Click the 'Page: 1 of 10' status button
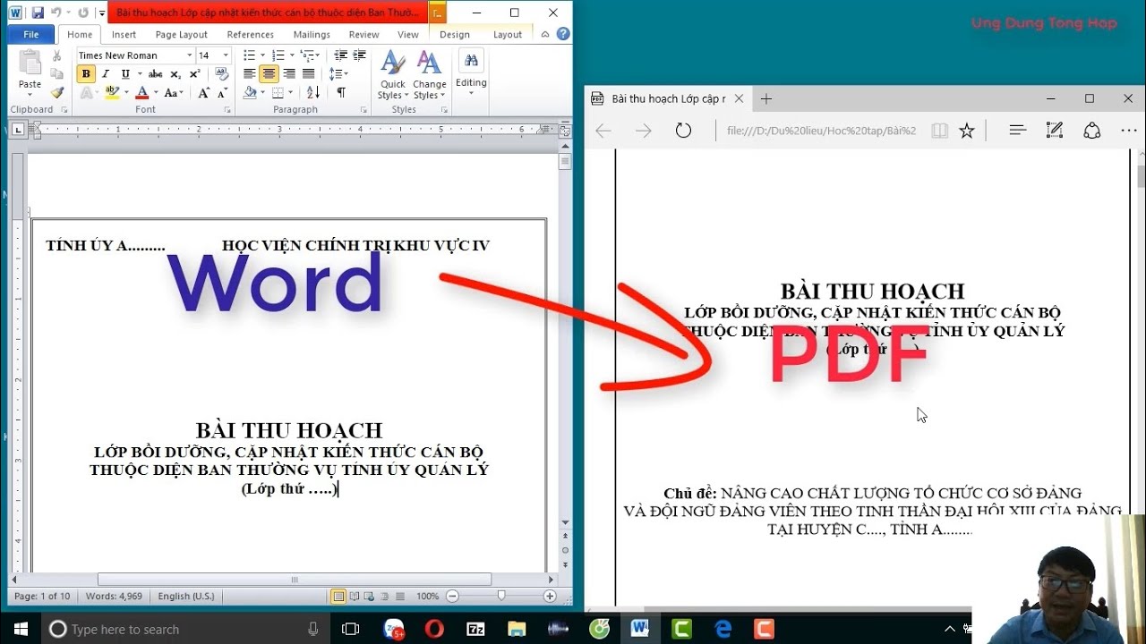Image resolution: width=1146 pixels, height=644 pixels. tap(42, 597)
